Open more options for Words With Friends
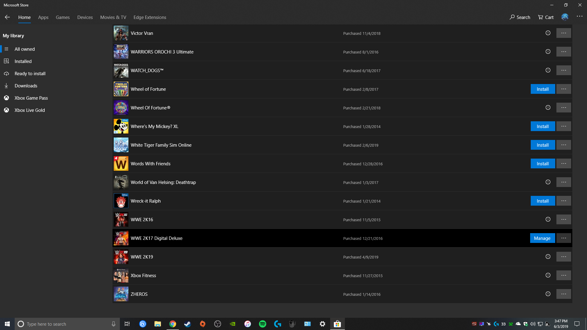The image size is (587, 330). (x=564, y=163)
